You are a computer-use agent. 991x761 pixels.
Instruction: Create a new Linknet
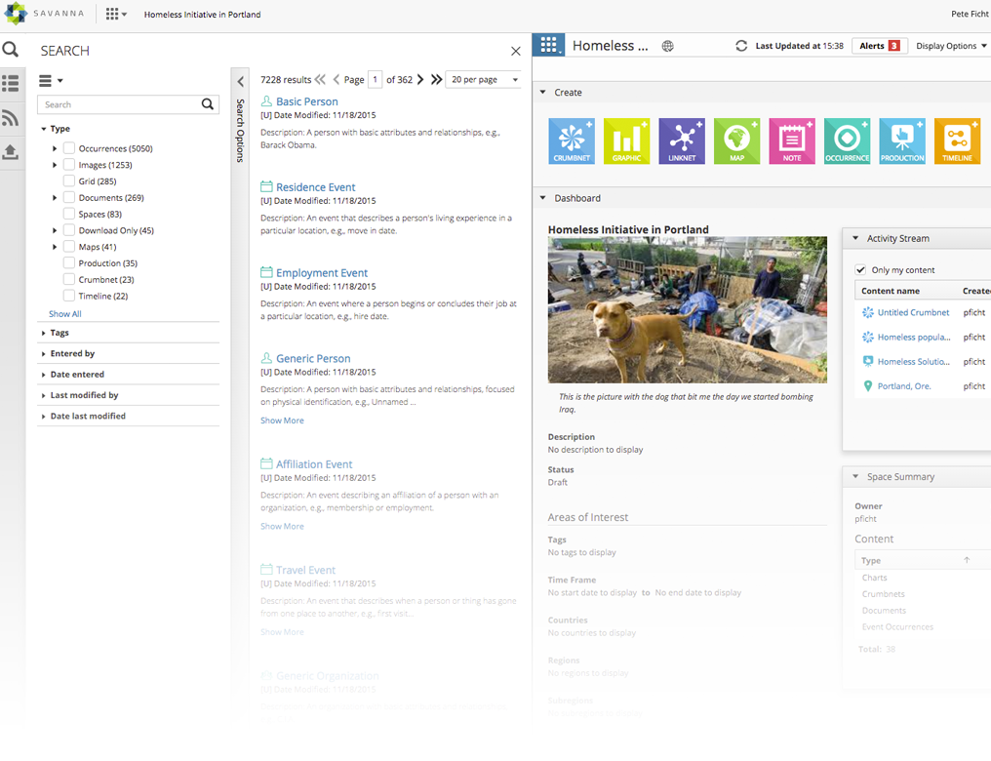coord(682,140)
